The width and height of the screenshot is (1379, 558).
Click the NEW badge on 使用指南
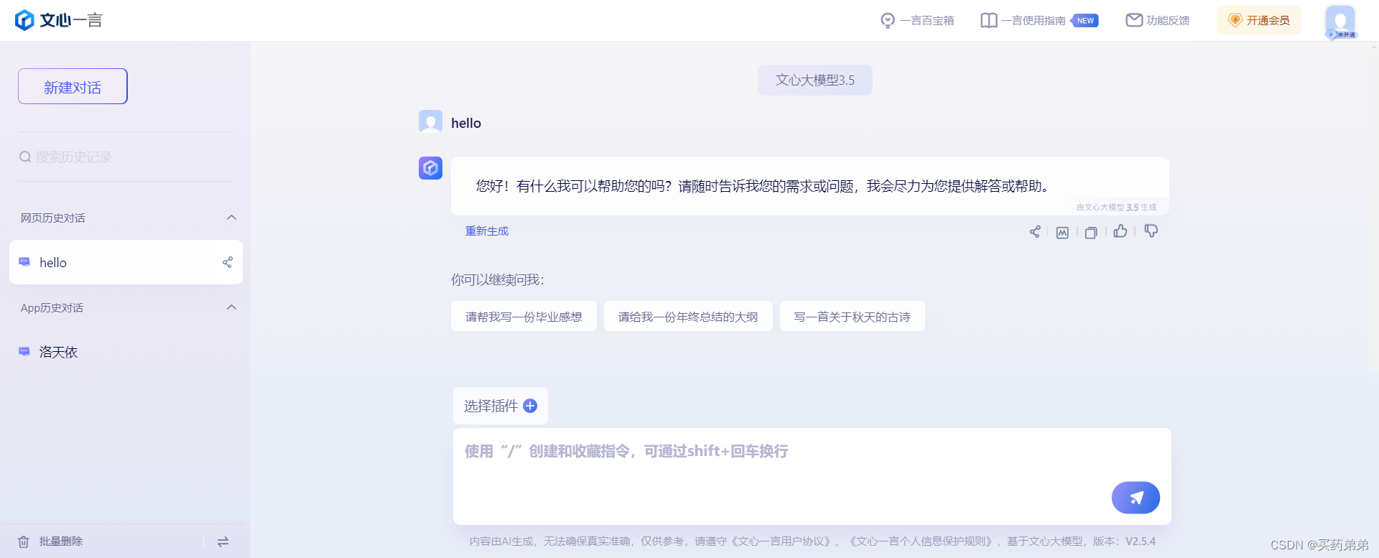coord(1085,20)
